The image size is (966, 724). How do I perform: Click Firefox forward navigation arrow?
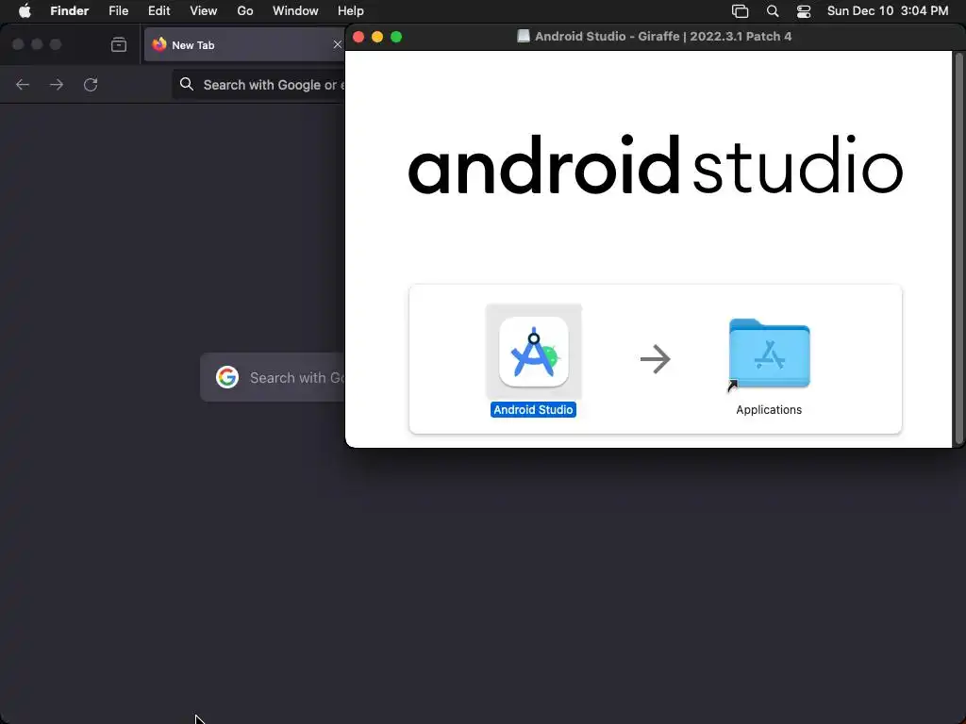tap(57, 84)
